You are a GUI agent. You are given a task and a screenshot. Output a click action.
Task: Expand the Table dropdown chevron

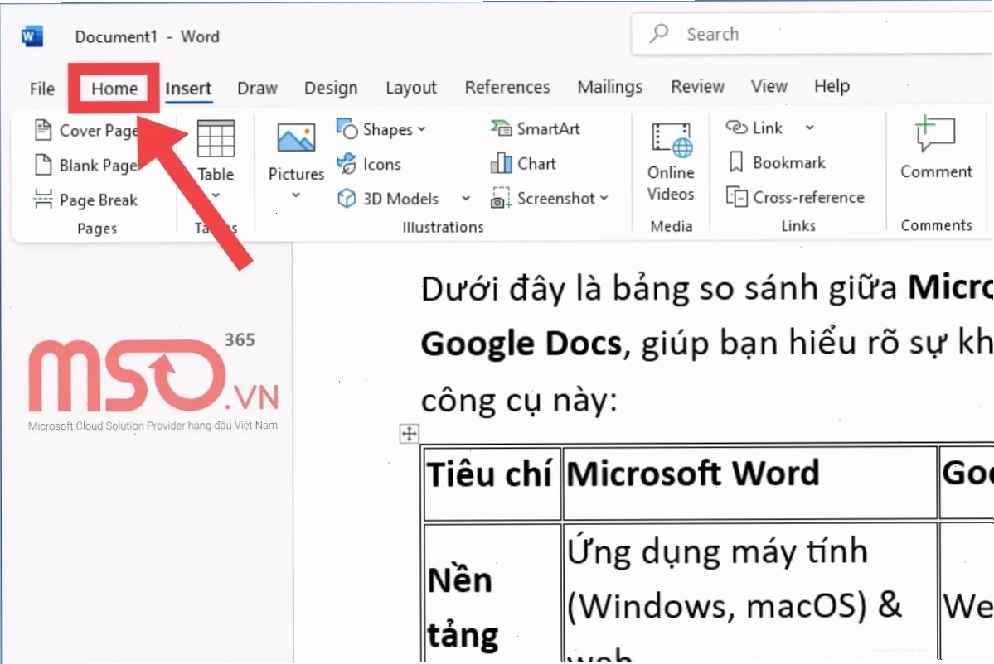(216, 195)
